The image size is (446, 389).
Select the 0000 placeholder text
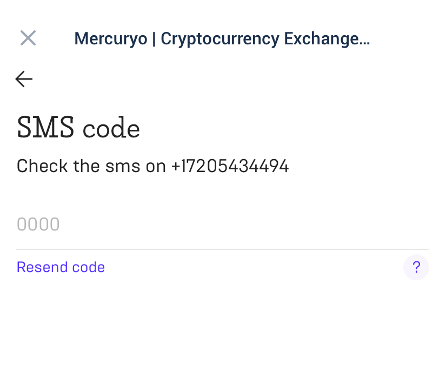pos(38,225)
